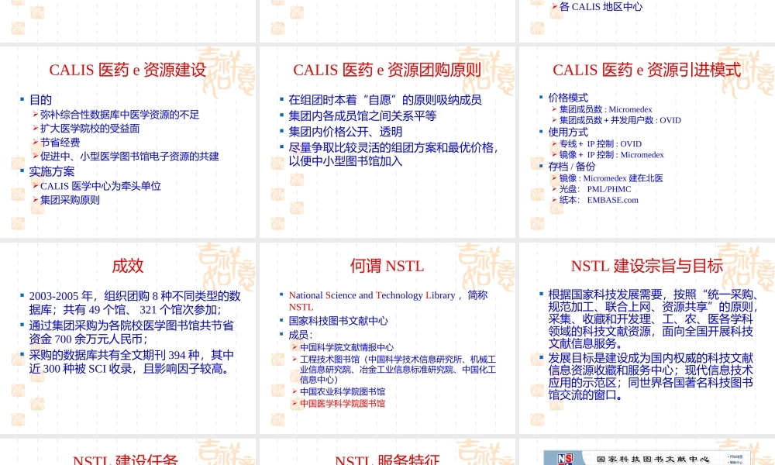Click the bullet 在组团时本着“自愿”的原则吸纳成员
Screen dimensions: 775x465
click(x=385, y=100)
